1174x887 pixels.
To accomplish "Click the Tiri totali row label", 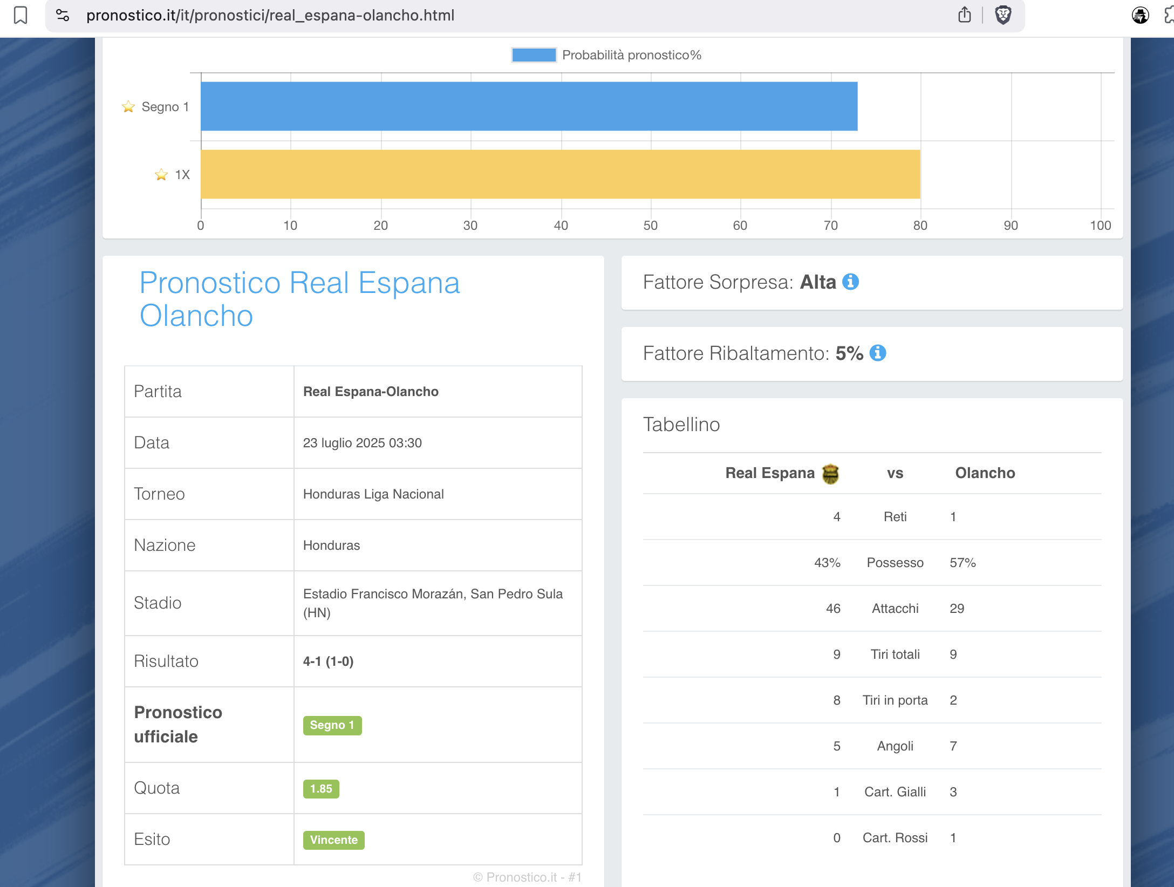I will pyautogui.click(x=895, y=654).
